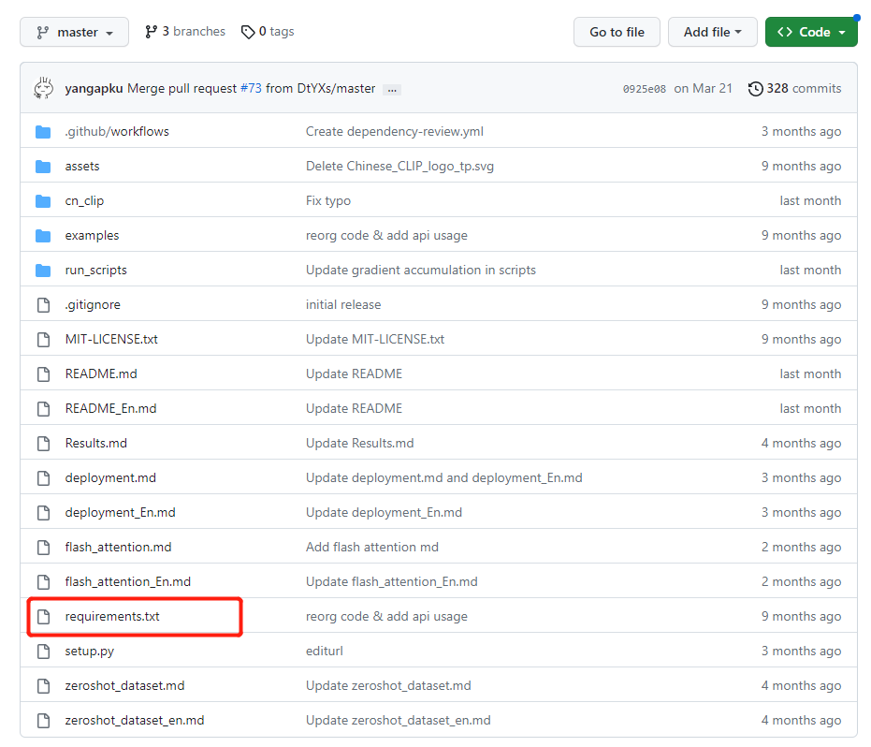Click the file icon beside .gitignore
Image resolution: width=871 pixels, height=747 pixels.
click(43, 304)
